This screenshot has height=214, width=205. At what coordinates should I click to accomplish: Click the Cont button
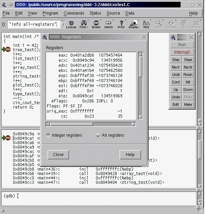point(176,82)
